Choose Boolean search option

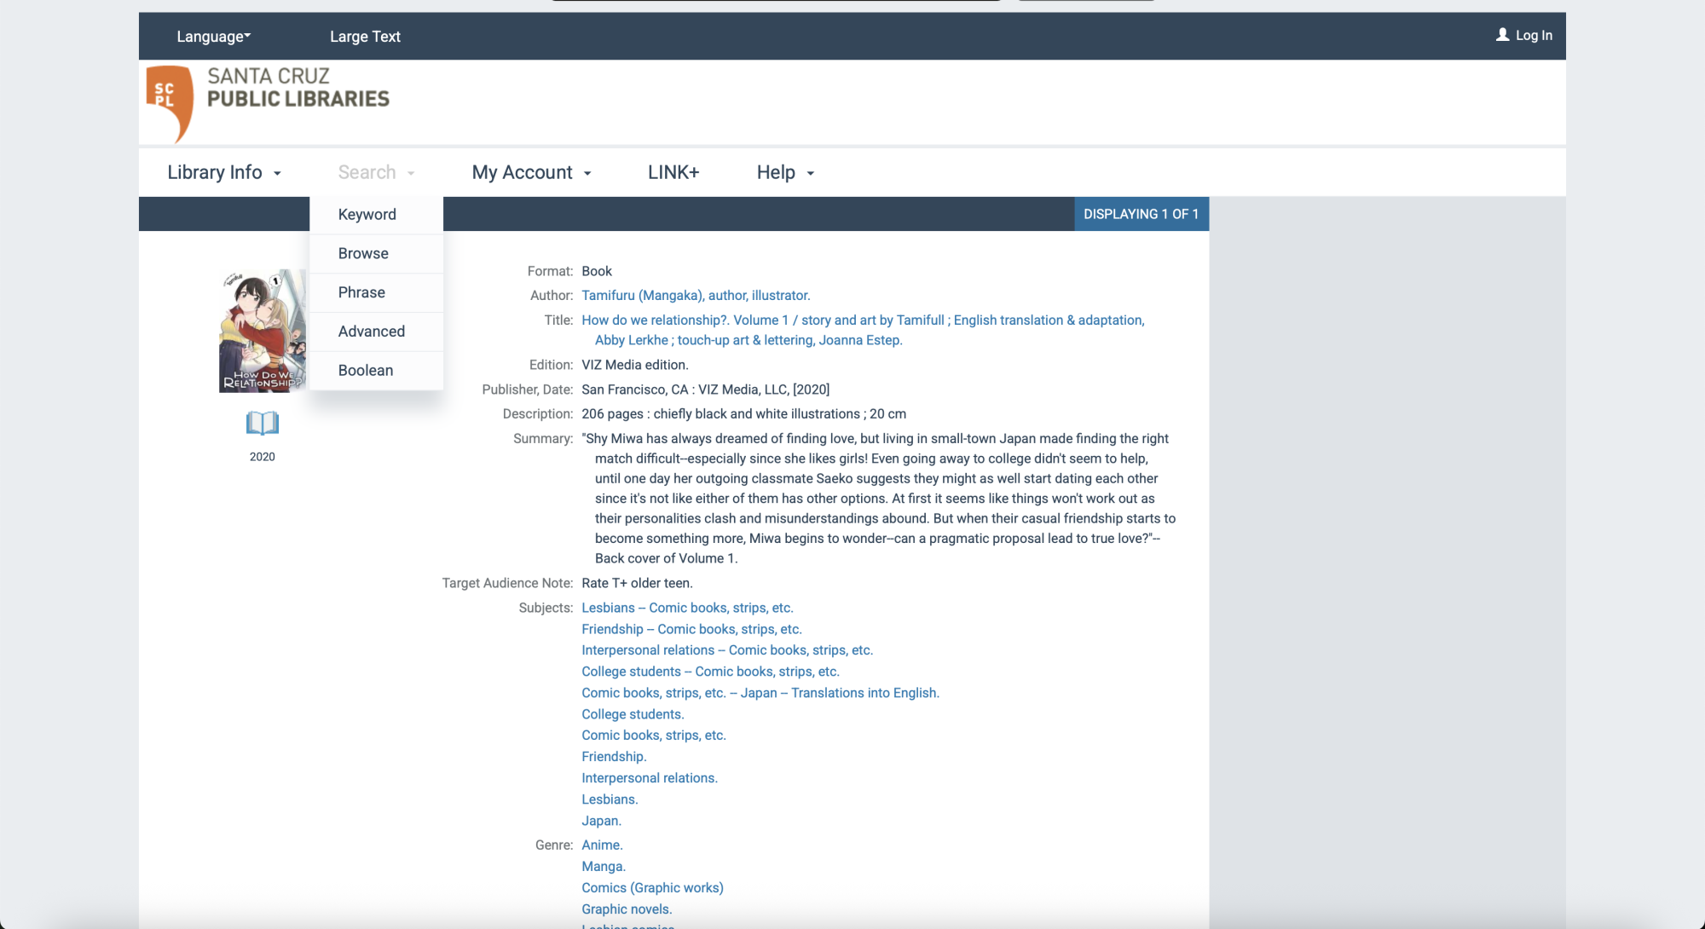pyautogui.click(x=365, y=370)
